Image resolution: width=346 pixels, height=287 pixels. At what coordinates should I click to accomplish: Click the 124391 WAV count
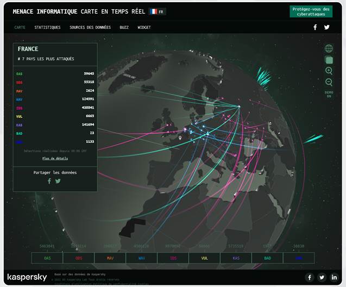tap(88, 99)
